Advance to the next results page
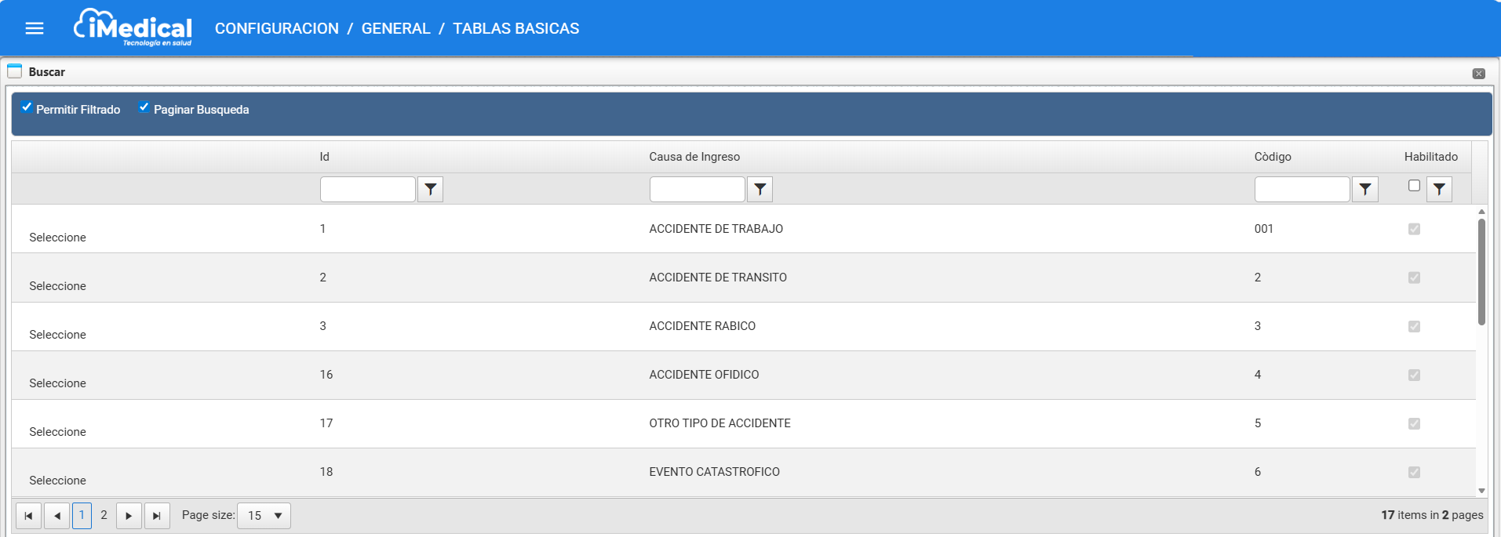The height and width of the screenshot is (537, 1501). pyautogui.click(x=129, y=516)
